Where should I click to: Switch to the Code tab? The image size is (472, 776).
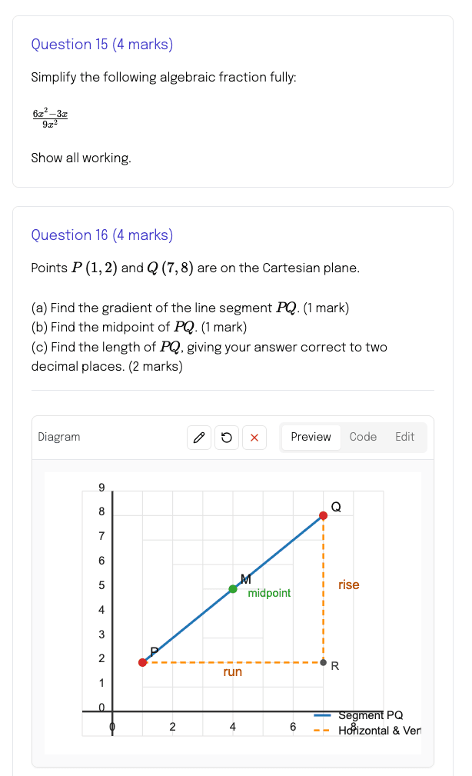click(363, 437)
